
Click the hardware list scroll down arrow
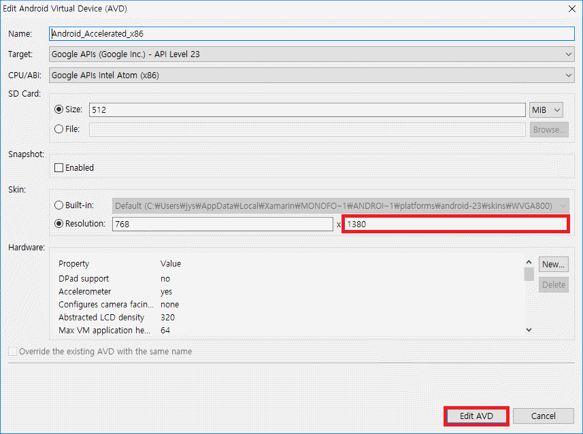point(529,329)
